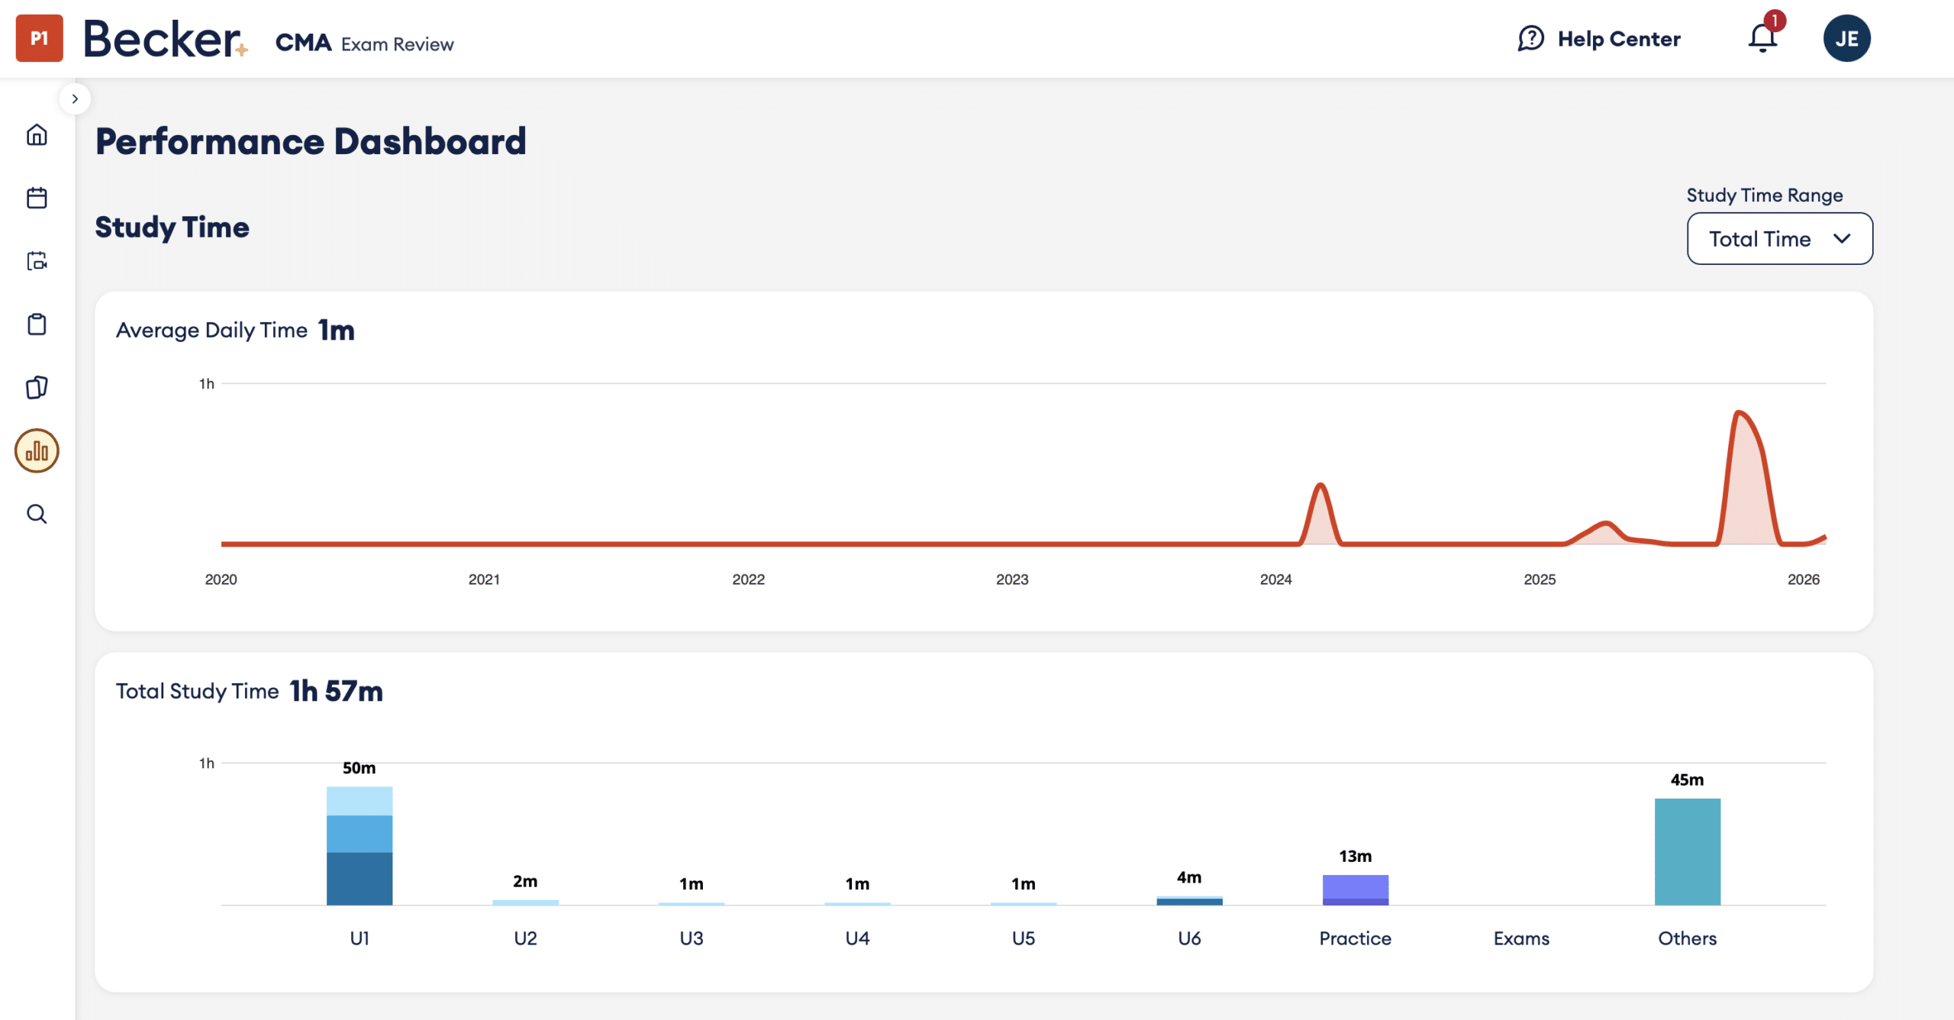Select the performance bar chart sidebar icon
This screenshot has height=1020, width=1954.
(37, 450)
